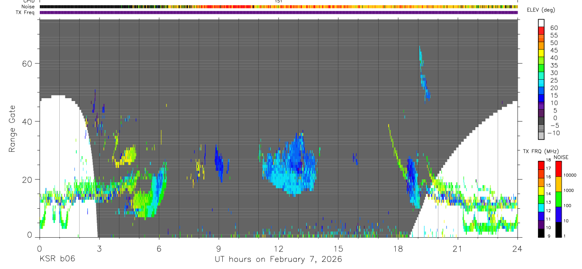This screenshot has width=582, height=269.
Task: Click the 18 tick on UT hours axis
Action: tap(398, 248)
